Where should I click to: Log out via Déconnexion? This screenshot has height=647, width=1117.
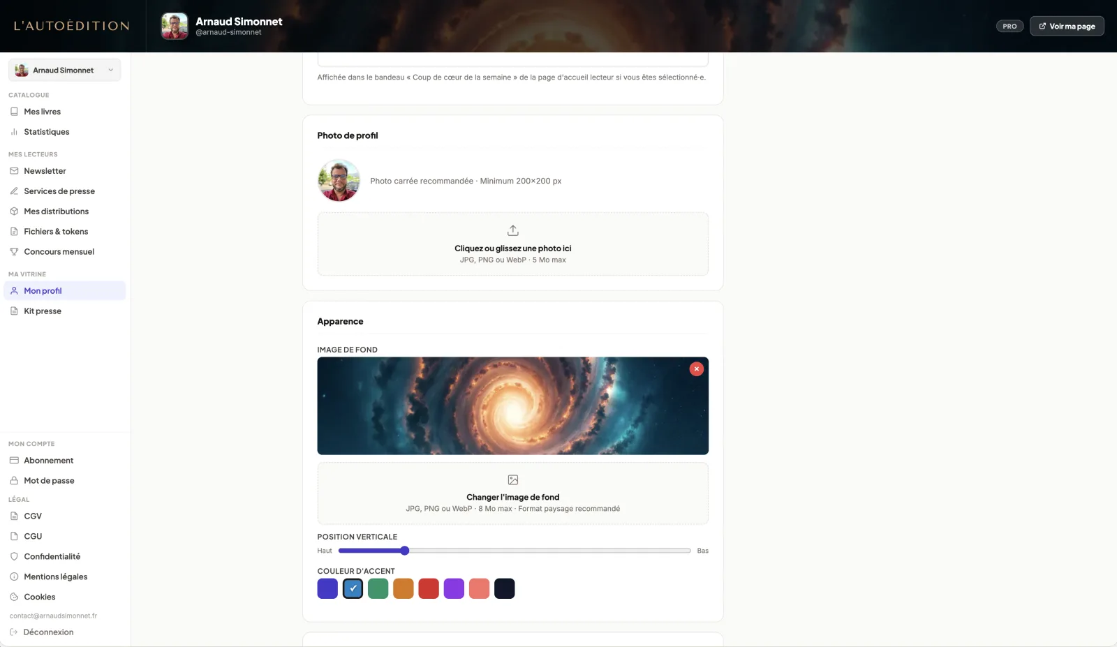(42, 632)
